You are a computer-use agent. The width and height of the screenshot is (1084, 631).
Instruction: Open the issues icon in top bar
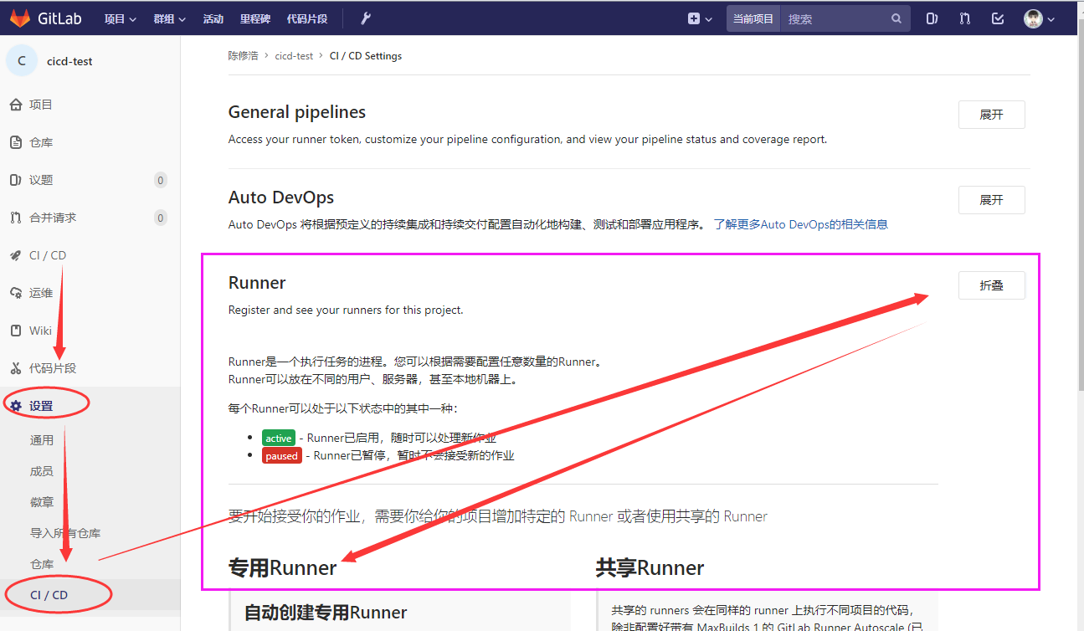932,18
